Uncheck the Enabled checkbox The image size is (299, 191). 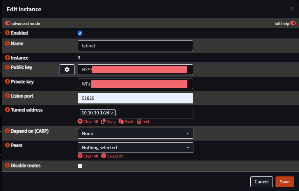pos(80,33)
